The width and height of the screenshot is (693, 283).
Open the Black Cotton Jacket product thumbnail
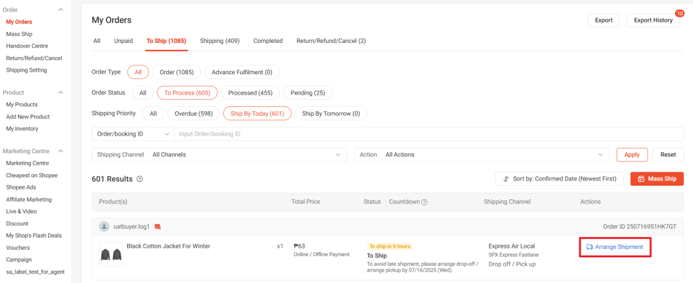(110, 254)
